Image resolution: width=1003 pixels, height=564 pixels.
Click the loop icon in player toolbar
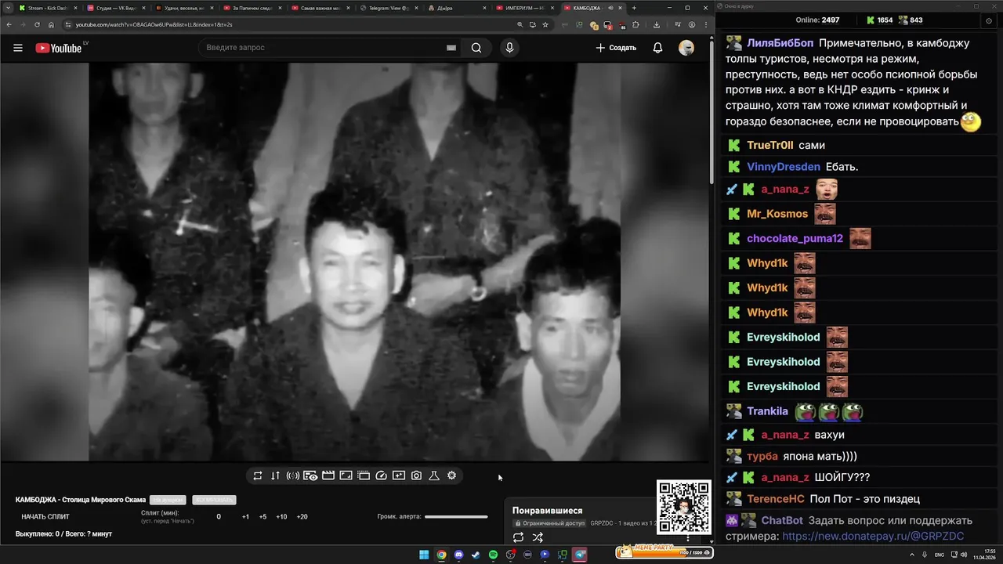pos(257,475)
